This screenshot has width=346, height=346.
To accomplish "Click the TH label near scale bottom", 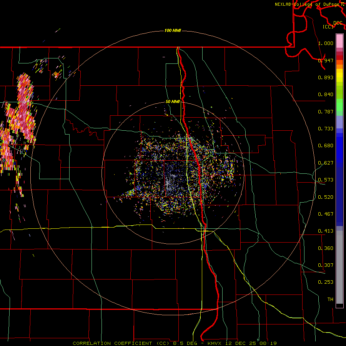I will point(330,299).
